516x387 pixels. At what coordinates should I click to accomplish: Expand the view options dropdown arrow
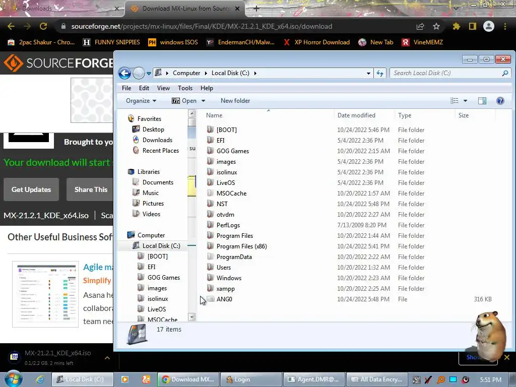(465, 101)
